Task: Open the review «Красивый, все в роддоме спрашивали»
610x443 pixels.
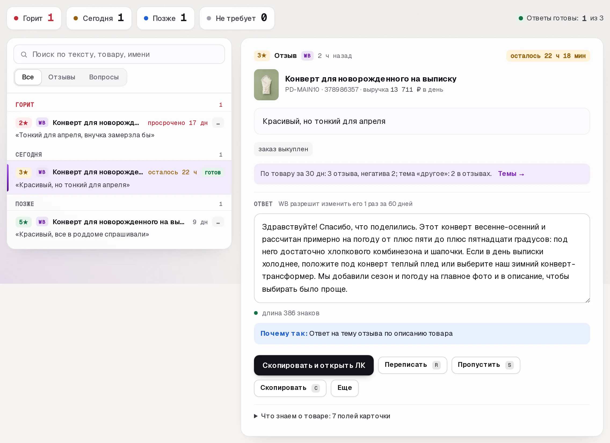Action: (x=119, y=228)
